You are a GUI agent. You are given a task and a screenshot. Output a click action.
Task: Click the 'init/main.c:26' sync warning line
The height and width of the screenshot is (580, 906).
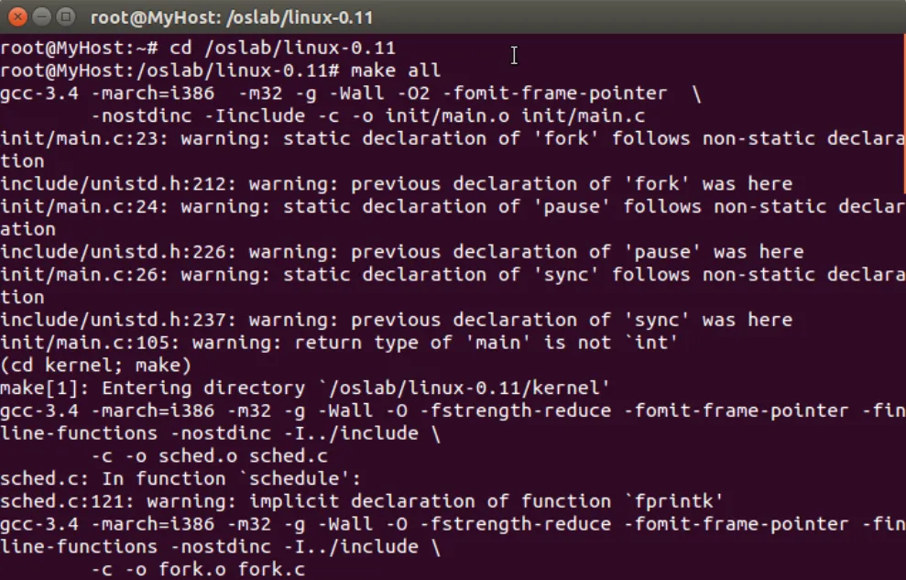tap(453, 286)
